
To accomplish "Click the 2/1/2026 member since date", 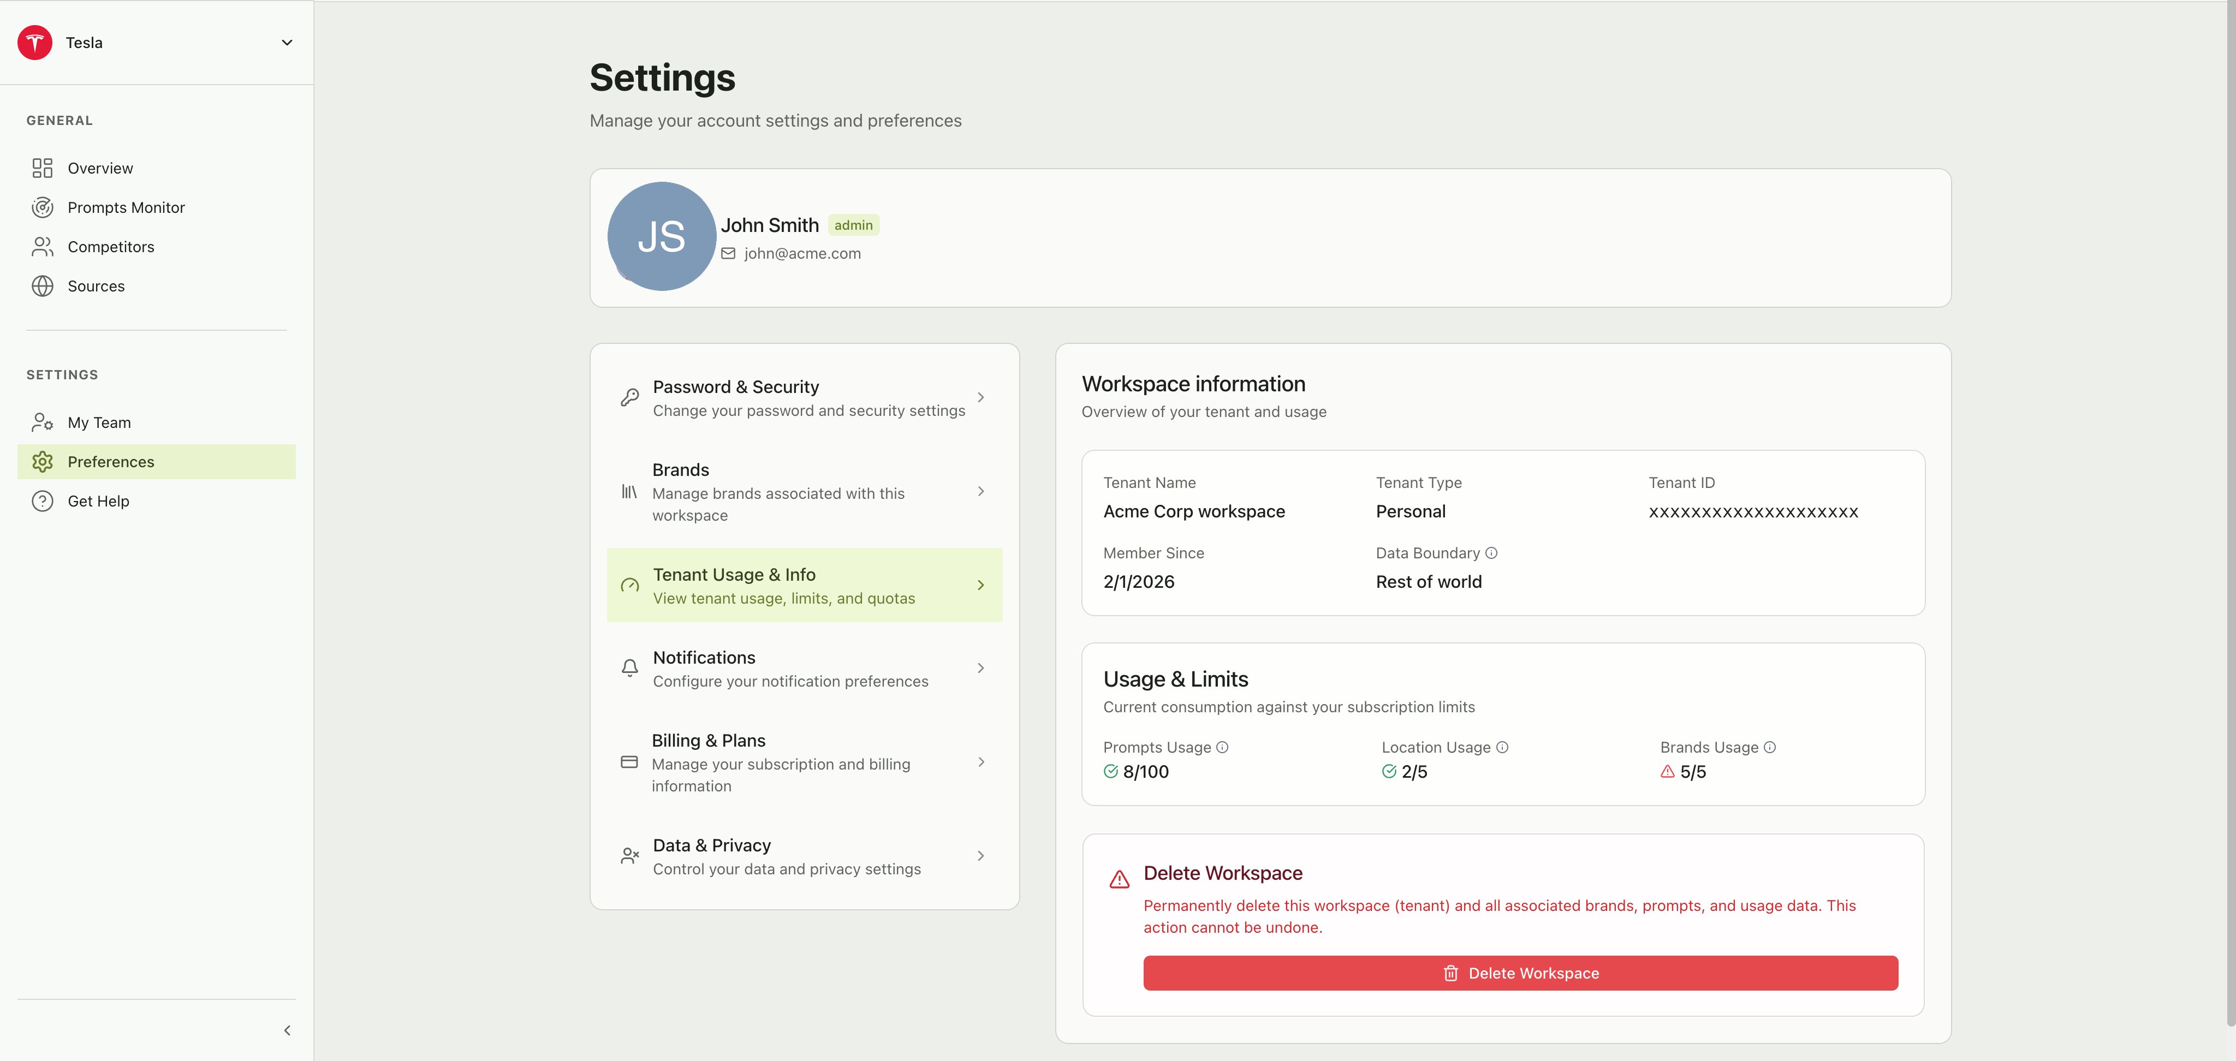I will [1139, 582].
